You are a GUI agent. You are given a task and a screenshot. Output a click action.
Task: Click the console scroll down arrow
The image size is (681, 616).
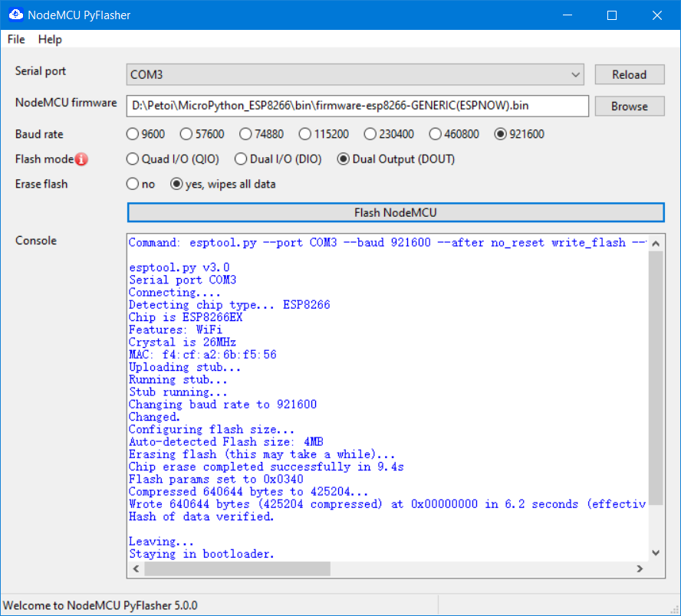[656, 552]
